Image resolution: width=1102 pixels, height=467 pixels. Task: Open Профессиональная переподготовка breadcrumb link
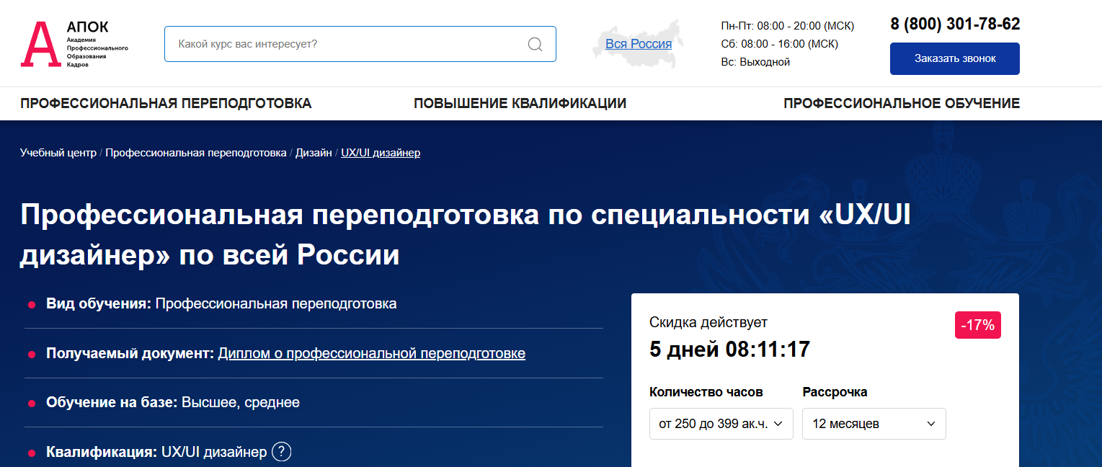(x=196, y=153)
